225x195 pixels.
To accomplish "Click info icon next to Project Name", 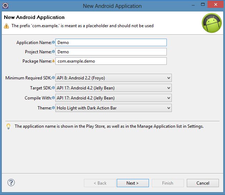I will tap(54, 52).
